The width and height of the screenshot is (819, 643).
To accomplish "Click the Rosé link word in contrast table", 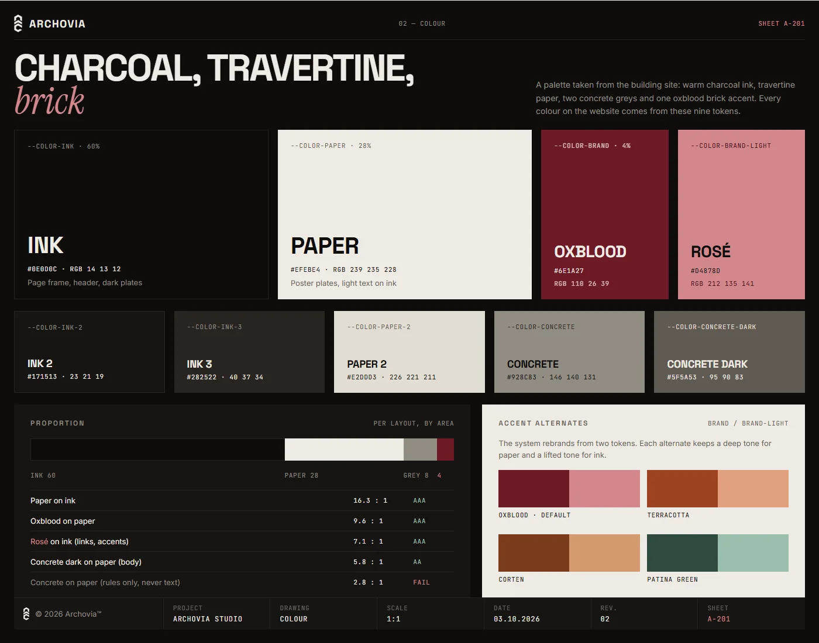I will 39,541.
